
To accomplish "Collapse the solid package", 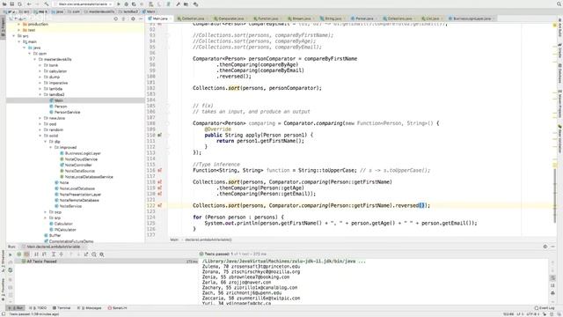I will click(x=40, y=136).
